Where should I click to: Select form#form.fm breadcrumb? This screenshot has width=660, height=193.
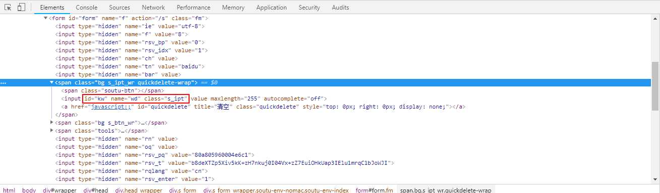(374, 190)
